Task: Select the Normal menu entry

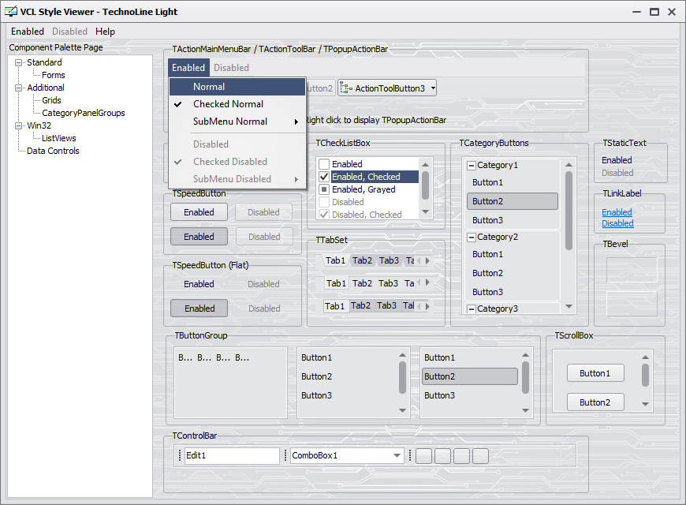Action: [x=237, y=87]
